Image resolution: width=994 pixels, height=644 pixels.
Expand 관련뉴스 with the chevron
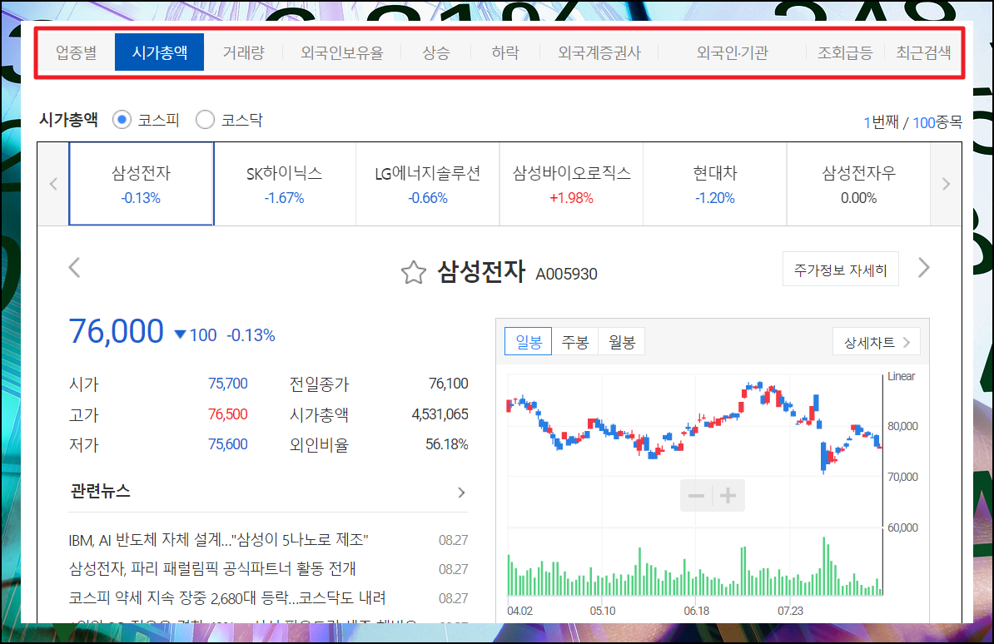(461, 493)
